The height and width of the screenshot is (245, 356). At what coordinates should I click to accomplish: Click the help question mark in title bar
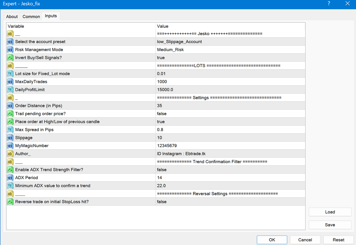[329, 4]
